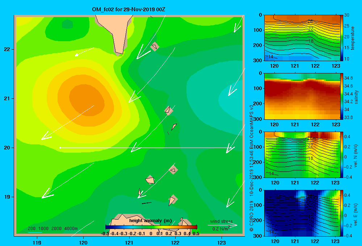Viewport: 362px width, 246px height.
Task: Click the 121 longitude label under salinity panel
Action: (x=295, y=124)
